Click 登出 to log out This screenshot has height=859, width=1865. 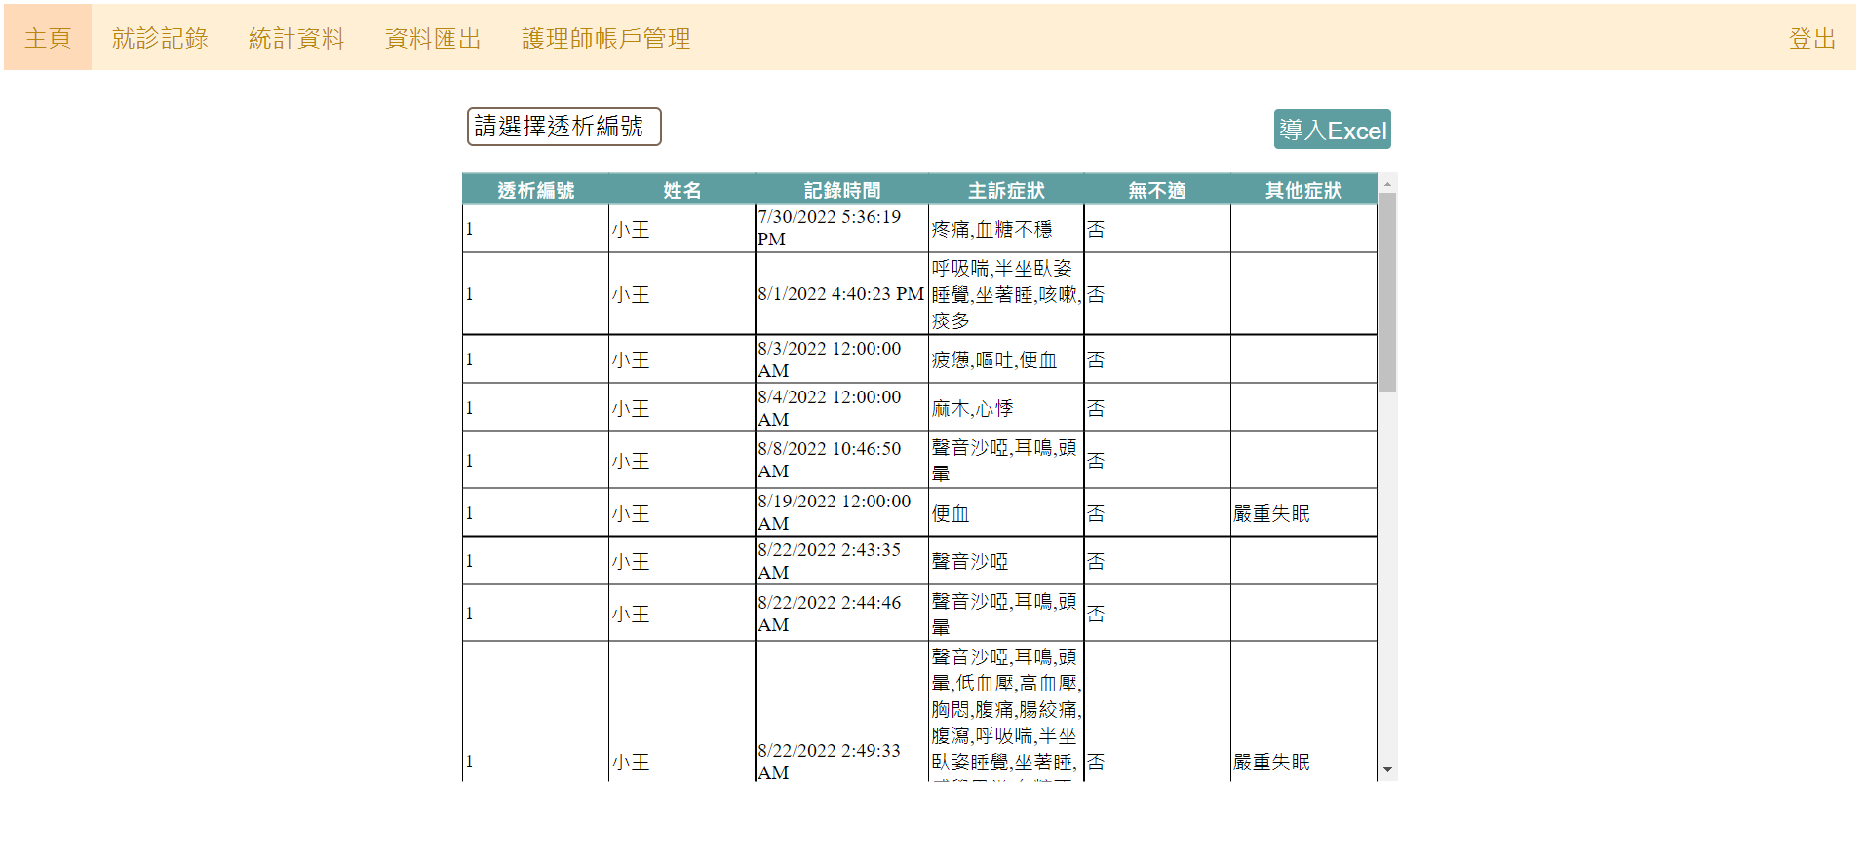[1812, 37]
